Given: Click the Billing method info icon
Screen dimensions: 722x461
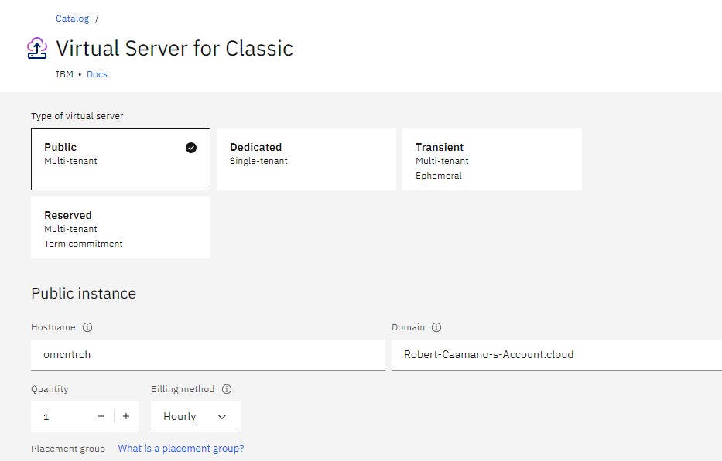Looking at the screenshot, I should tap(227, 389).
